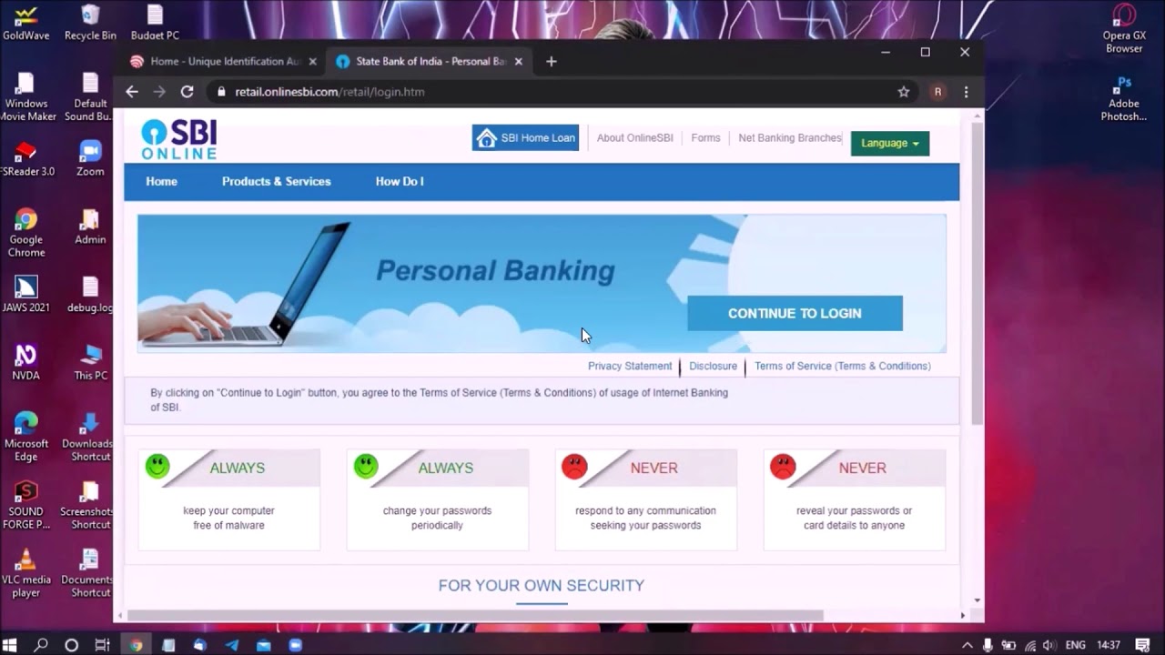Click the FOR YOUR OWN SECURITY heading
1165x655 pixels.
click(542, 586)
